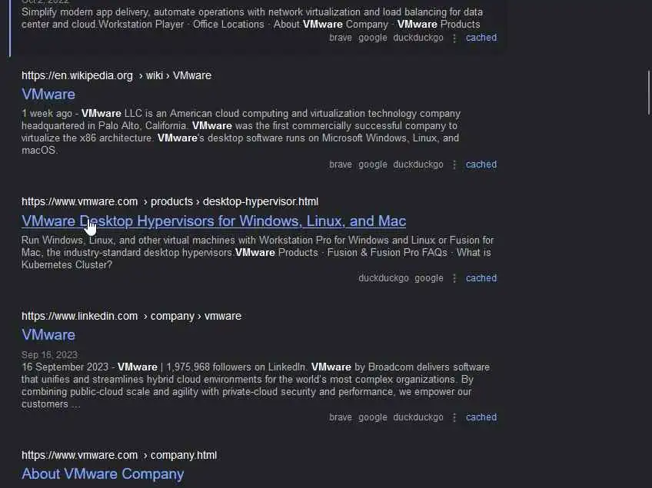
Task: Click 'duckduckgo' engine label under Wikipedia result
Action: pyautogui.click(x=418, y=164)
